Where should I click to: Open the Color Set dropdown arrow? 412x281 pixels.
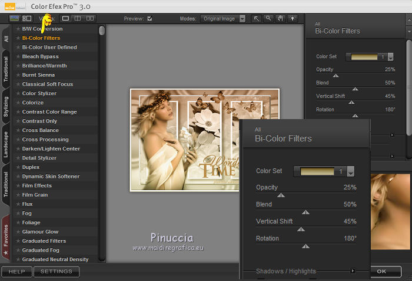351,172
